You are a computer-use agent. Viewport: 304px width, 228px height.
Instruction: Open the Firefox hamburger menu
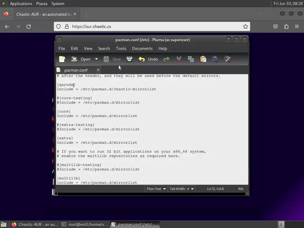point(297,26)
